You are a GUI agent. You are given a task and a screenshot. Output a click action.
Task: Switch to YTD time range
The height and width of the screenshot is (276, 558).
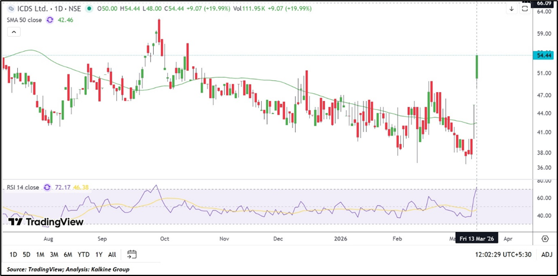[83, 254]
